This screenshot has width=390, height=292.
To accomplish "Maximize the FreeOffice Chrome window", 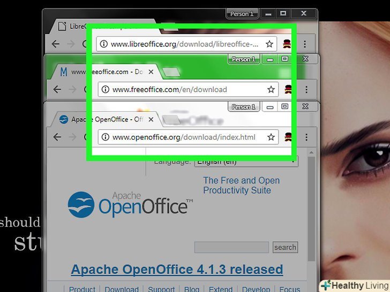I will [285, 59].
